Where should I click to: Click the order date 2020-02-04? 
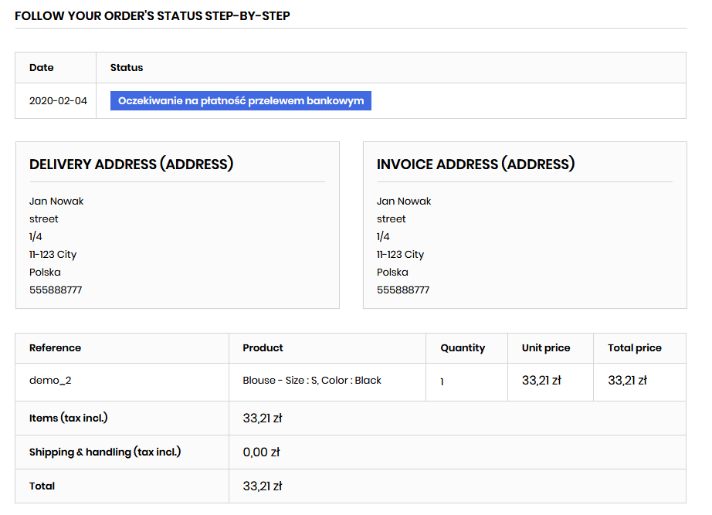click(58, 101)
